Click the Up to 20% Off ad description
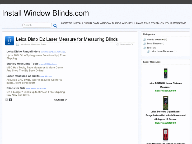 click(x=36, y=57)
